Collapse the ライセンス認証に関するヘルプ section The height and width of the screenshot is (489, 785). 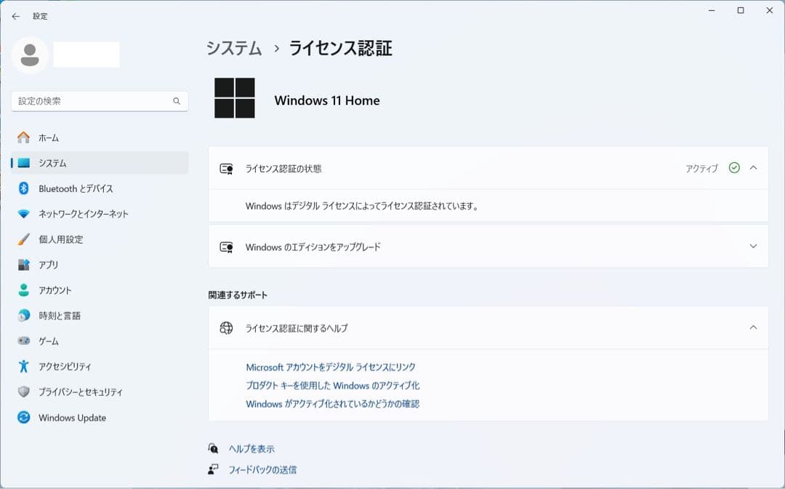tap(753, 327)
